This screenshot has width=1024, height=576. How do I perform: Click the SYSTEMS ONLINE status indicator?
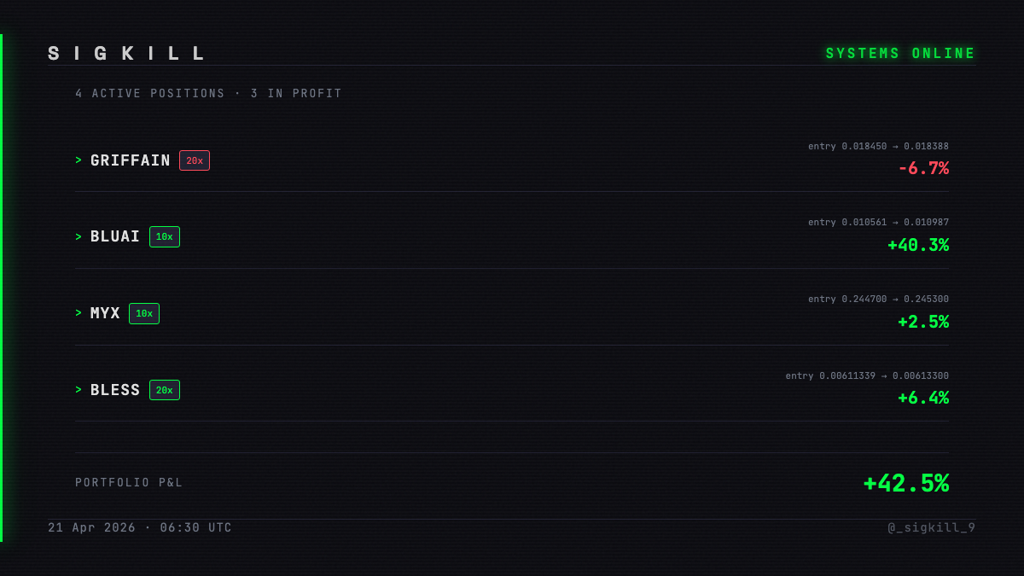pyautogui.click(x=900, y=54)
